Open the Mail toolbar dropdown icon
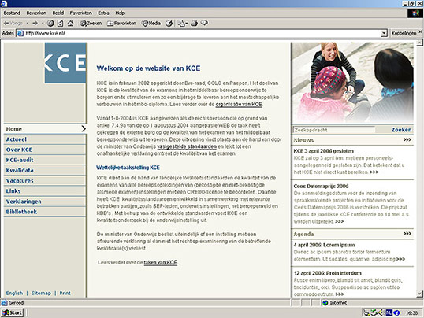Image resolution: width=424 pixels, height=318 pixels. (x=182, y=24)
